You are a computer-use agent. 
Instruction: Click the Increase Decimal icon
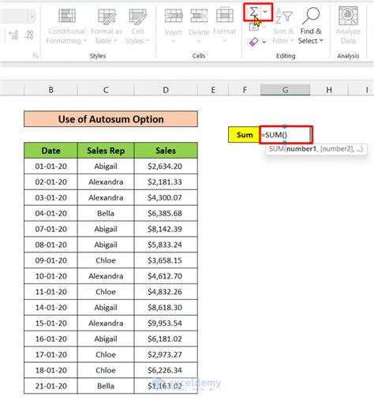click(13, 35)
